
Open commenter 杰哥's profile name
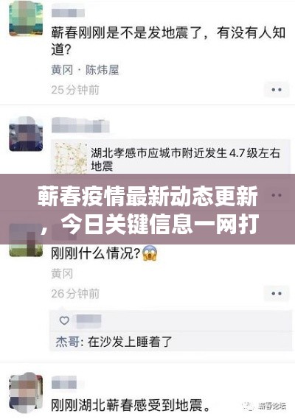(x=67, y=342)
